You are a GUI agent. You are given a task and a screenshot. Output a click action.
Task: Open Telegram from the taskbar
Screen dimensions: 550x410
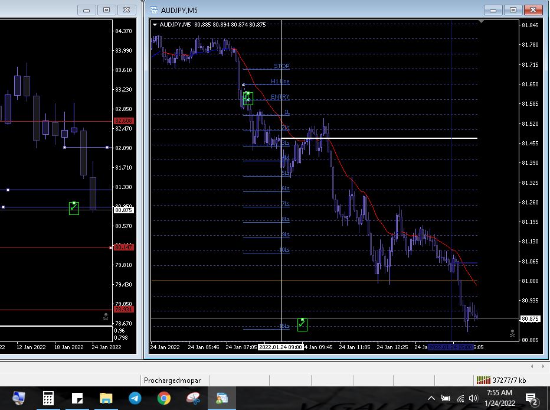(135, 398)
